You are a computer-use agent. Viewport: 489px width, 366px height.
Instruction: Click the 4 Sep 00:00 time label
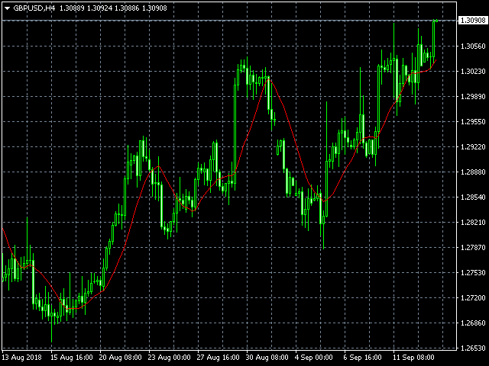pos(314,358)
